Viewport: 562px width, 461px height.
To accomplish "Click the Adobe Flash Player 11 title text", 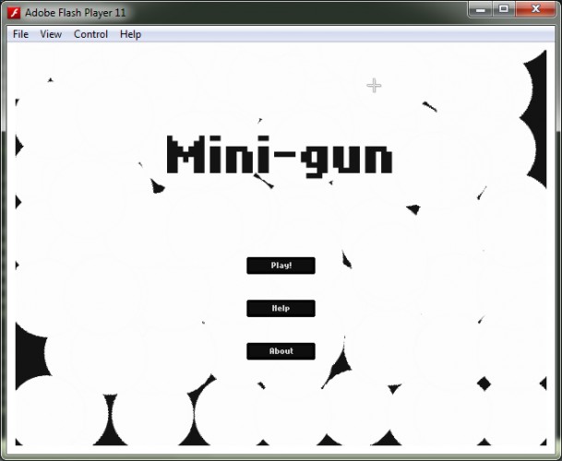I will [x=76, y=13].
